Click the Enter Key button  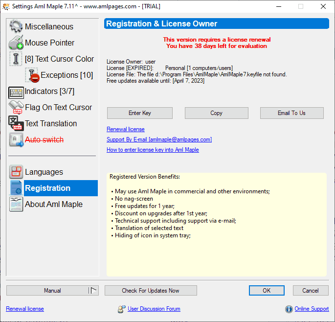pos(140,113)
